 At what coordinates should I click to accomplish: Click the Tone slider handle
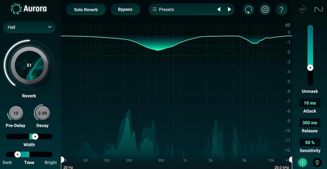[x=18, y=155]
